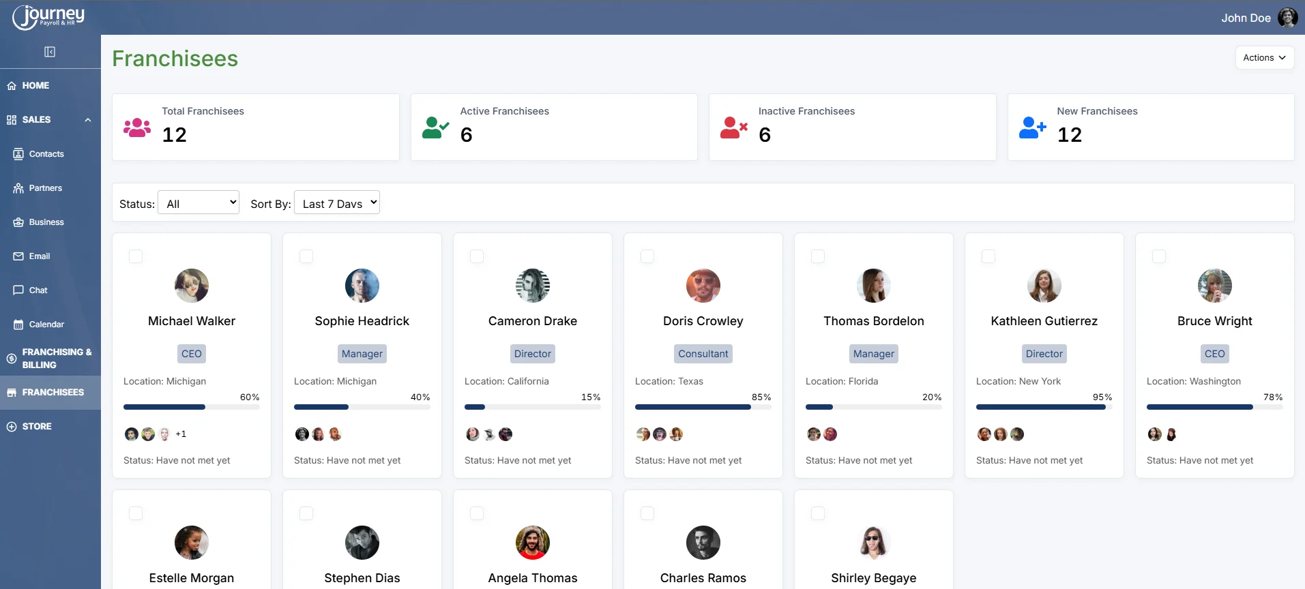Click the Business briefcase icon

(18, 222)
